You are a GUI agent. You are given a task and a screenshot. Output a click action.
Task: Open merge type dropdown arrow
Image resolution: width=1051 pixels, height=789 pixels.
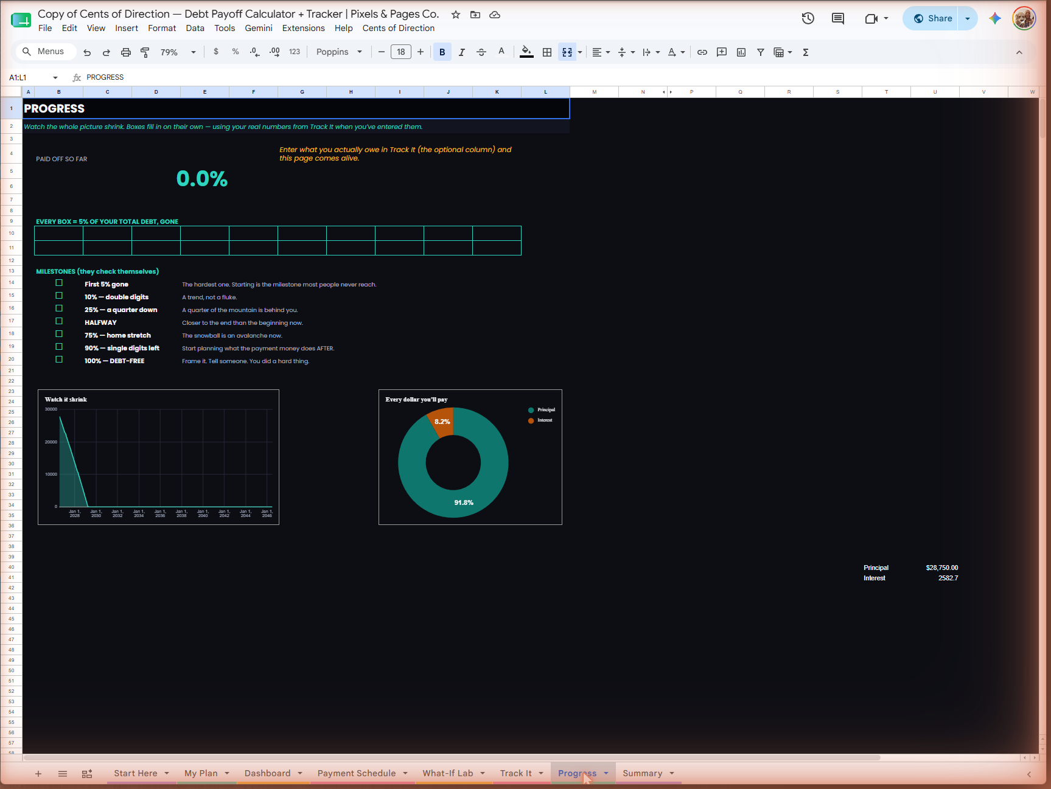click(x=580, y=52)
